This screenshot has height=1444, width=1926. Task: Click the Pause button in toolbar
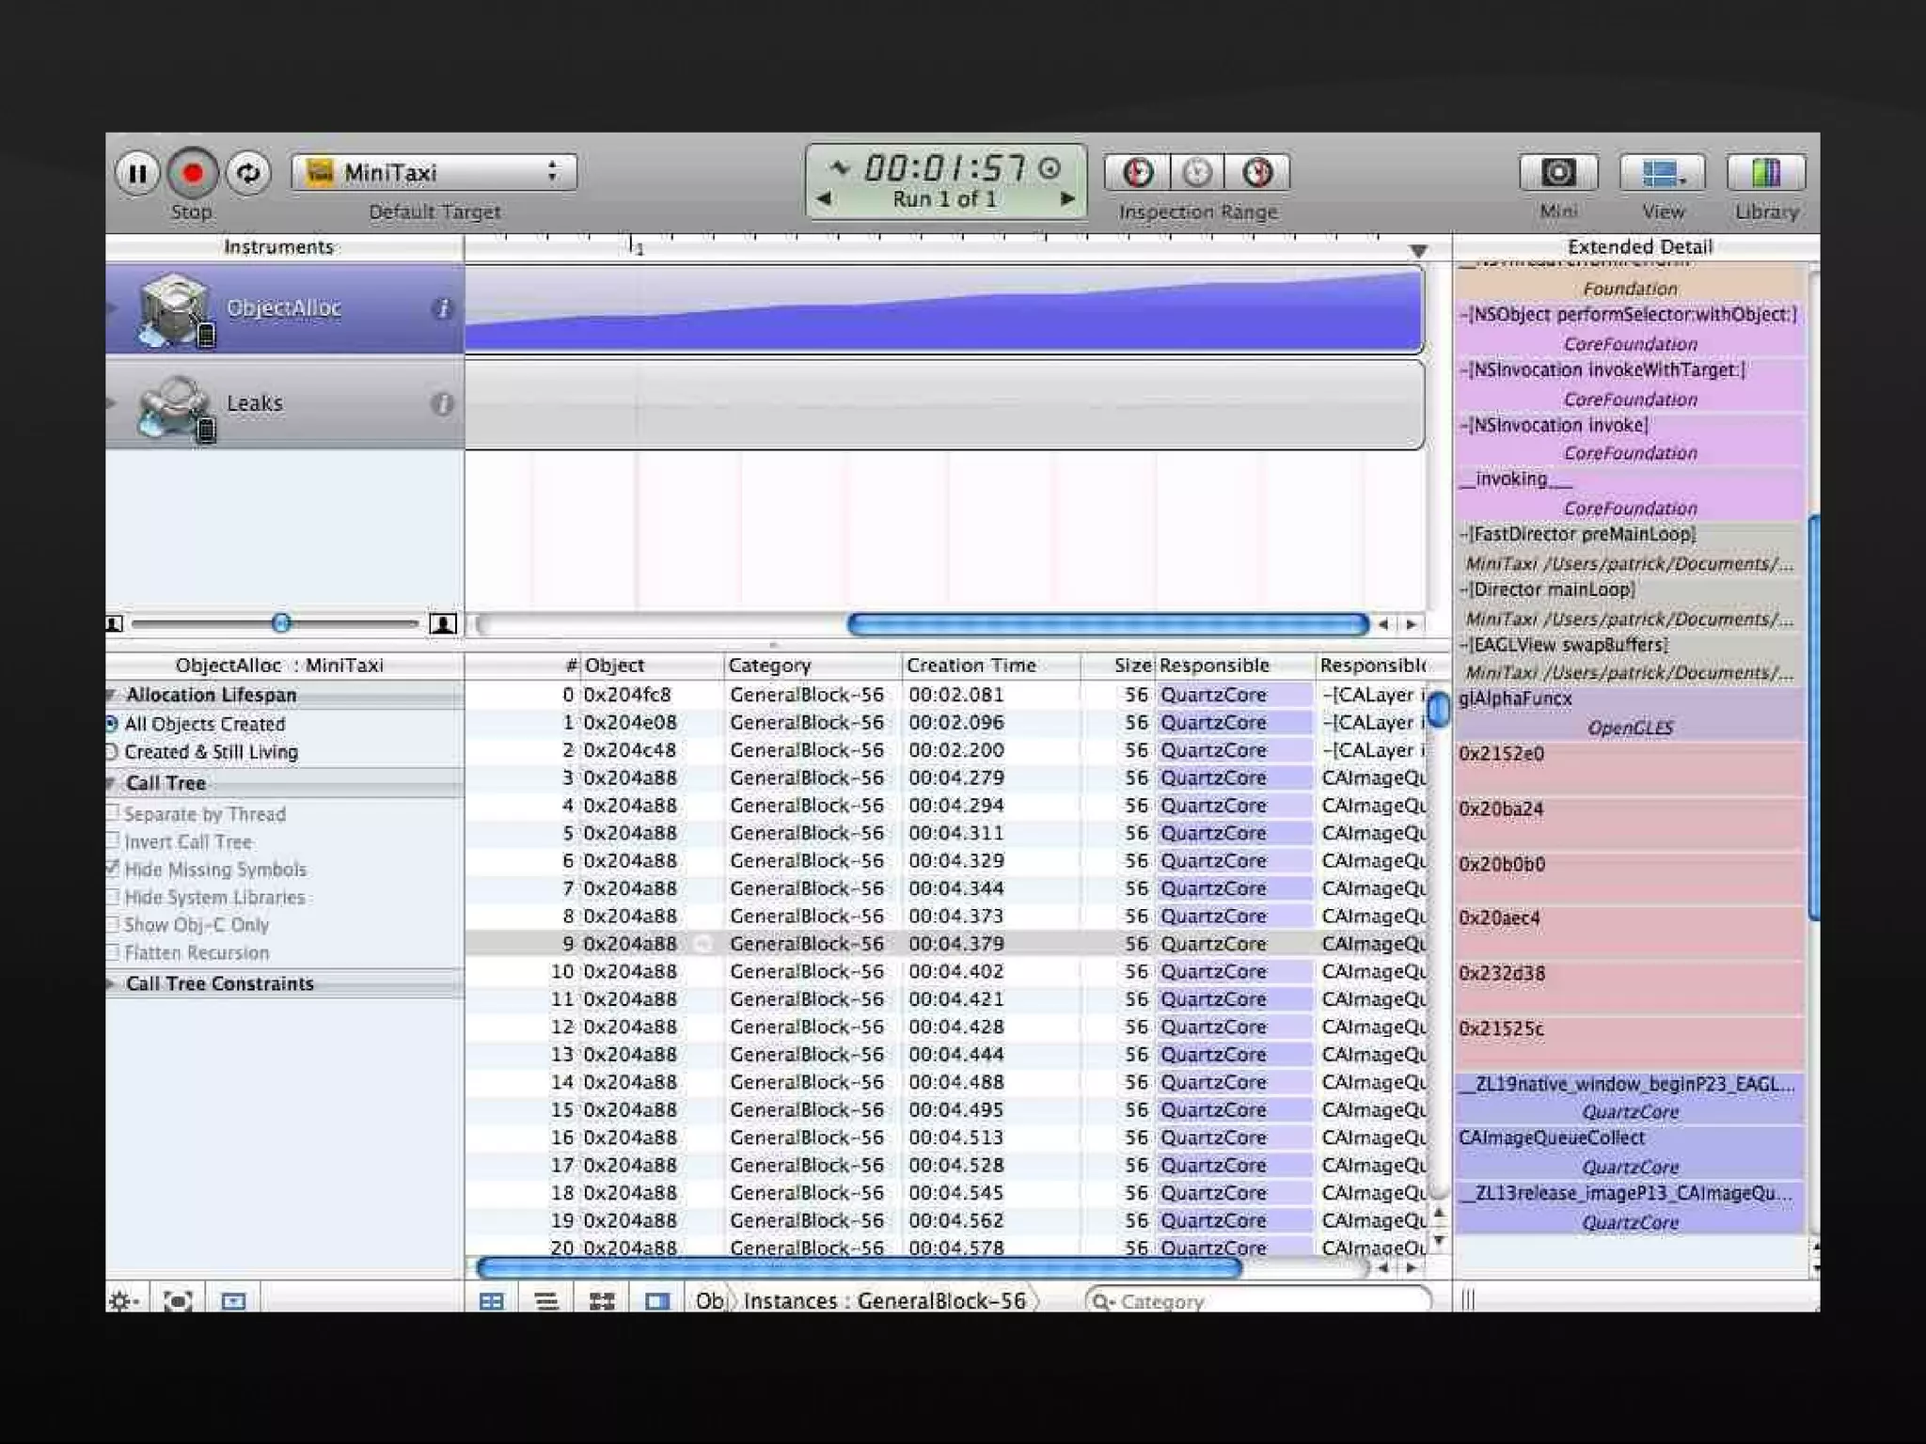(x=137, y=174)
